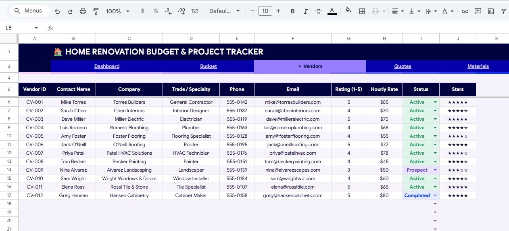Decrease font size with minus button
This screenshot has height=231, width=509.
[252, 11]
